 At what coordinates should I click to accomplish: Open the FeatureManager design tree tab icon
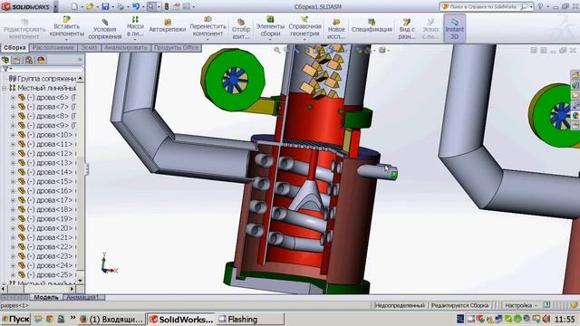point(5,60)
